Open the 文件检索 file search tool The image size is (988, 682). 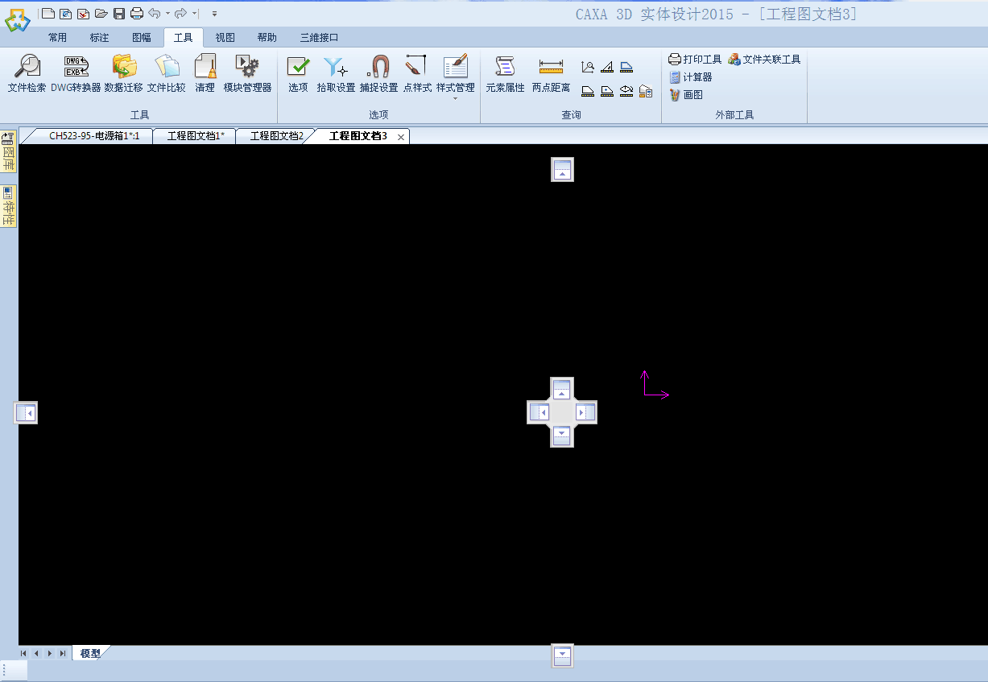point(27,73)
